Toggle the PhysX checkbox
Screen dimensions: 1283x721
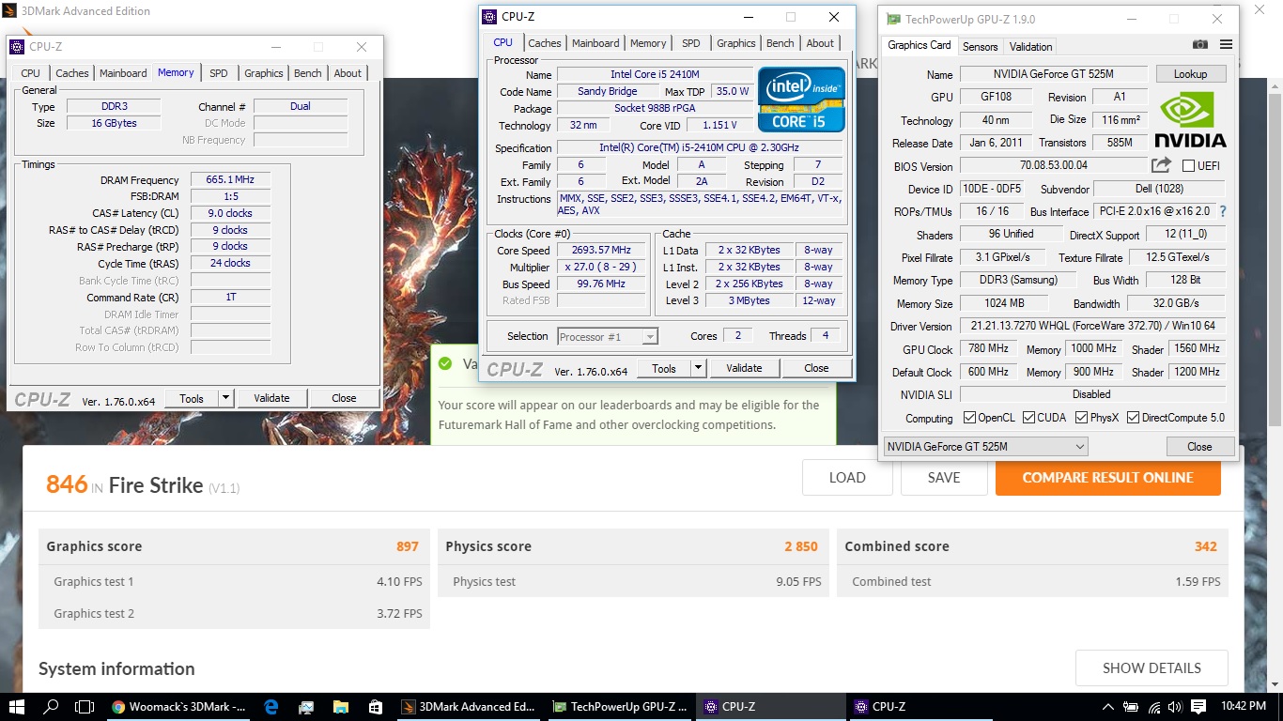pyautogui.click(x=1081, y=418)
